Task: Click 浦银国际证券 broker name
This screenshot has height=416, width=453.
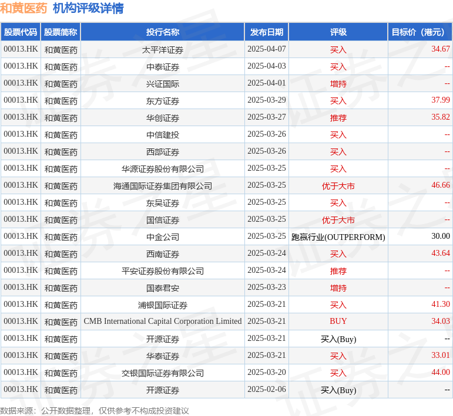Action: 163,305
